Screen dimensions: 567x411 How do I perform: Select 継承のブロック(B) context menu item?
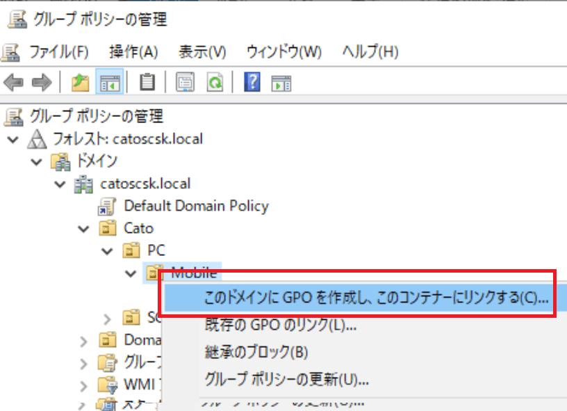[x=256, y=352]
